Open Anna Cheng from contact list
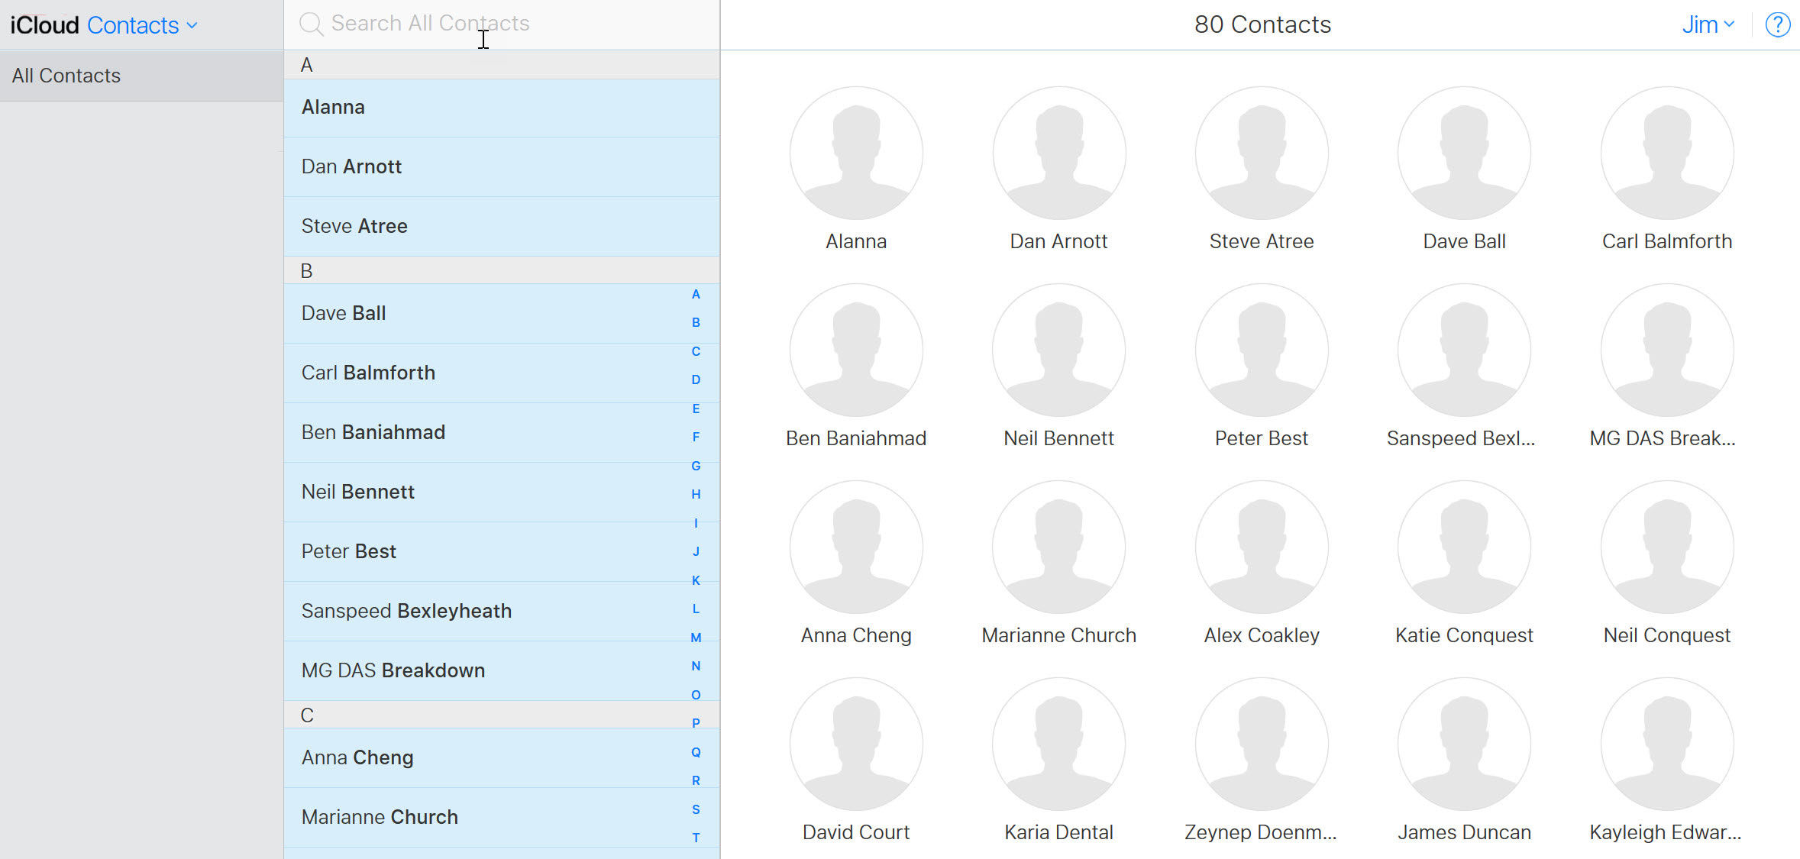The height and width of the screenshot is (859, 1800). coord(502,757)
